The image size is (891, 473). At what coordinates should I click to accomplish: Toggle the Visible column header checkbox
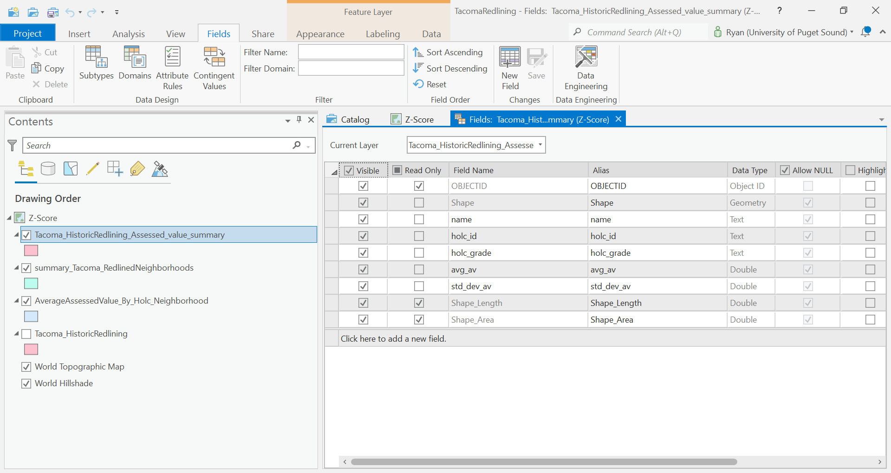(x=349, y=171)
